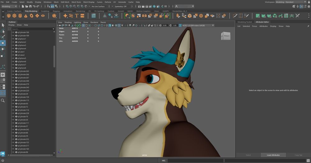This screenshot has width=311, height=163.
Task: Open the Modeling menu set dropdown
Action: 9,6
